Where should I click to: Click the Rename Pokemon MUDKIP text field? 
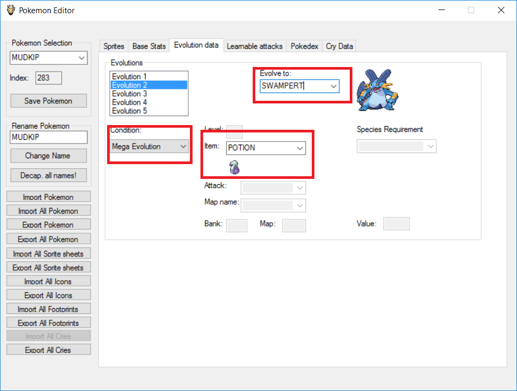pyautogui.click(x=49, y=137)
